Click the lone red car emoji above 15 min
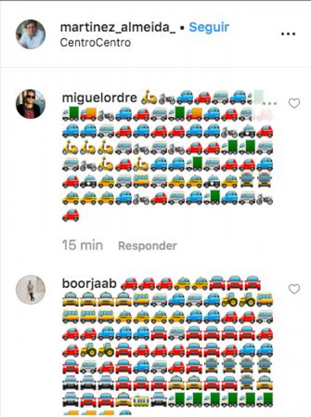Image resolution: width=311 pixels, height=417 pixels. pyautogui.click(x=70, y=215)
